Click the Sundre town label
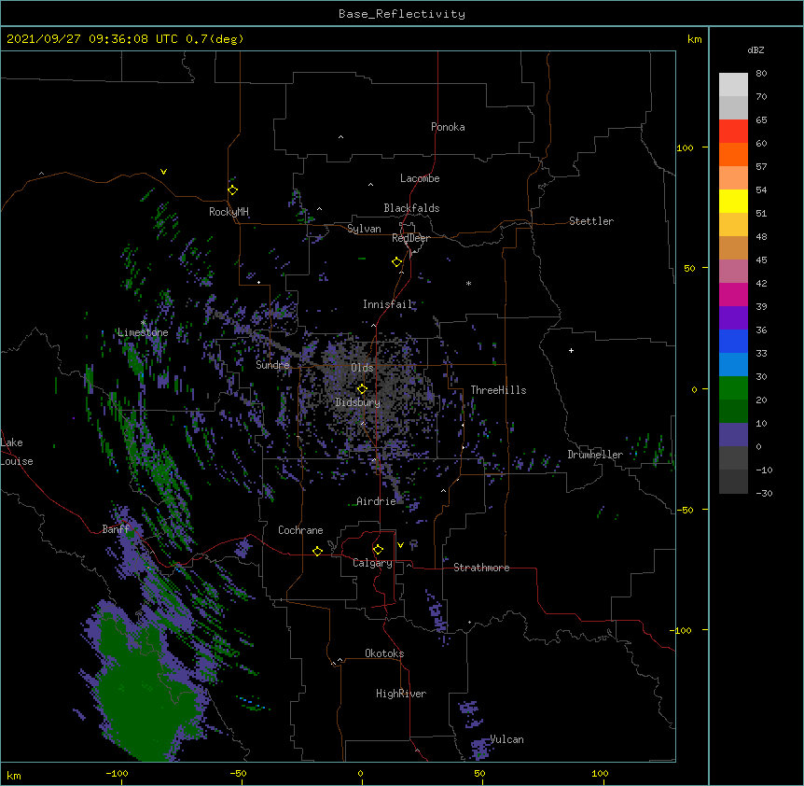The image size is (804, 786). pyautogui.click(x=272, y=365)
